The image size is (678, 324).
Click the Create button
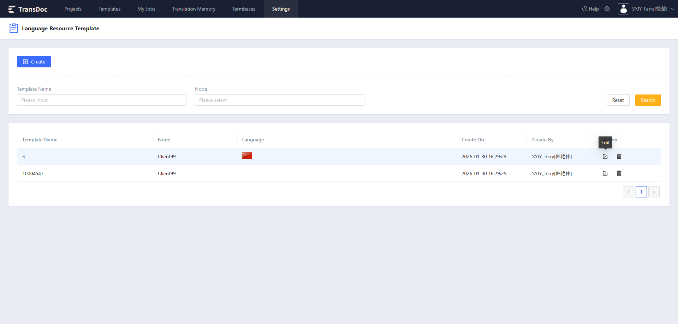[x=34, y=62]
